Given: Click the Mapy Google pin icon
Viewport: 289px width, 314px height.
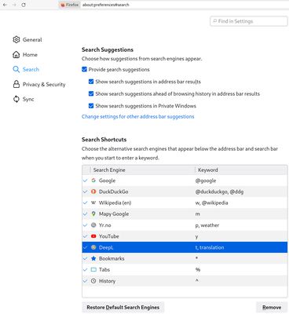Looking at the screenshot, I should 93,214.
